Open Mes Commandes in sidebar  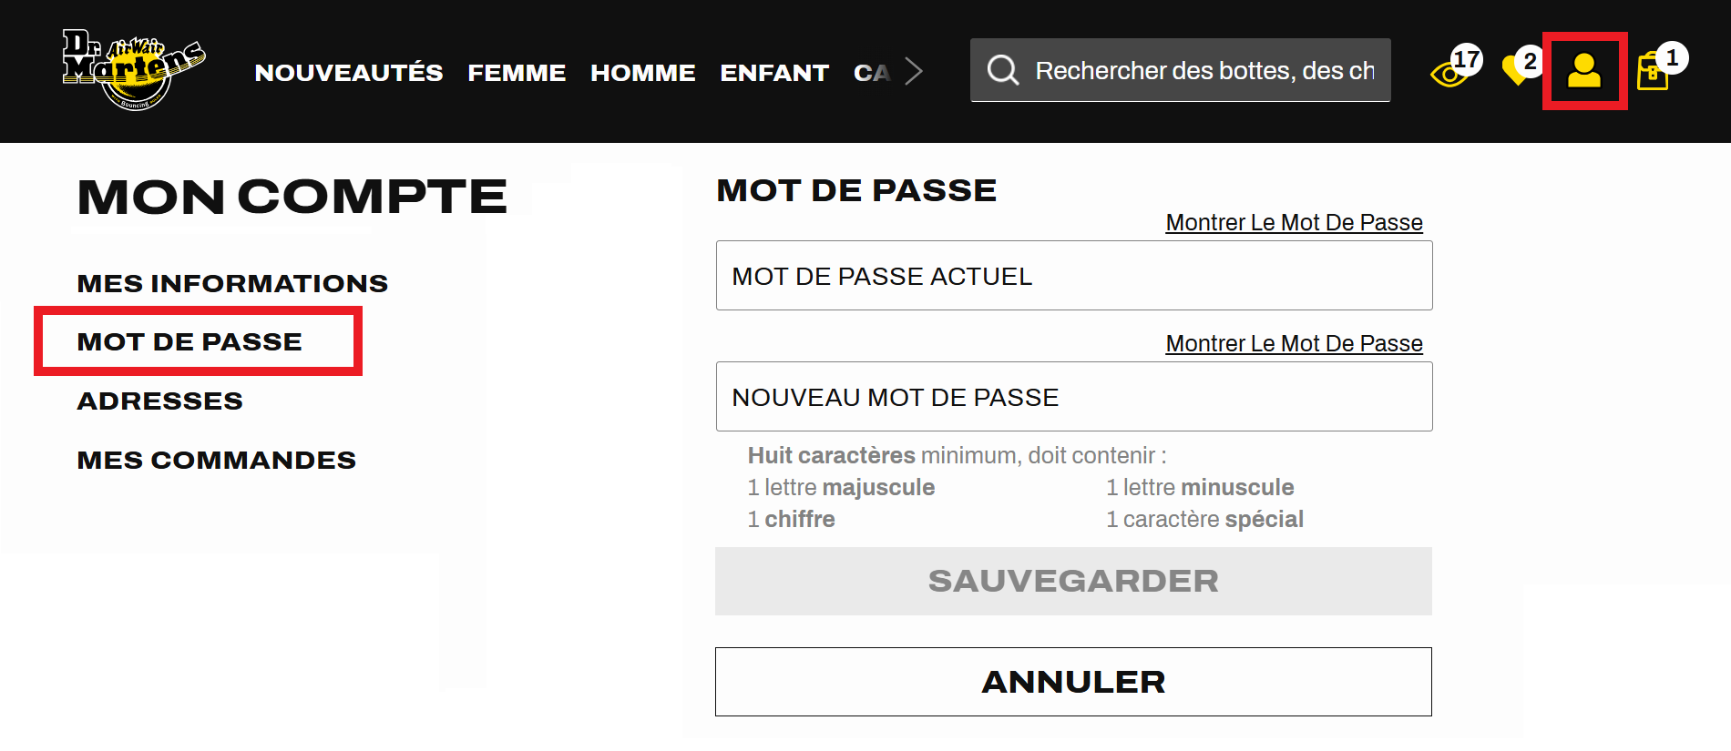click(x=217, y=460)
